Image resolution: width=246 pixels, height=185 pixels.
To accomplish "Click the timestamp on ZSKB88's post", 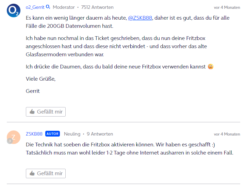I will 227,134.
